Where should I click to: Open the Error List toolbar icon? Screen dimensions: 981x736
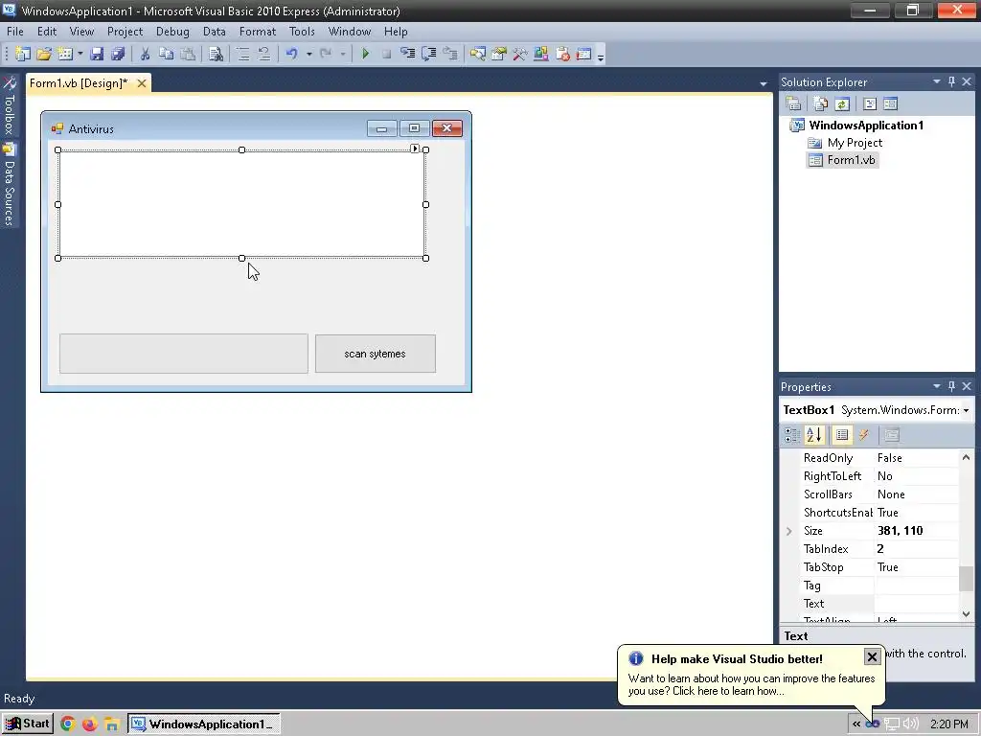pos(562,54)
